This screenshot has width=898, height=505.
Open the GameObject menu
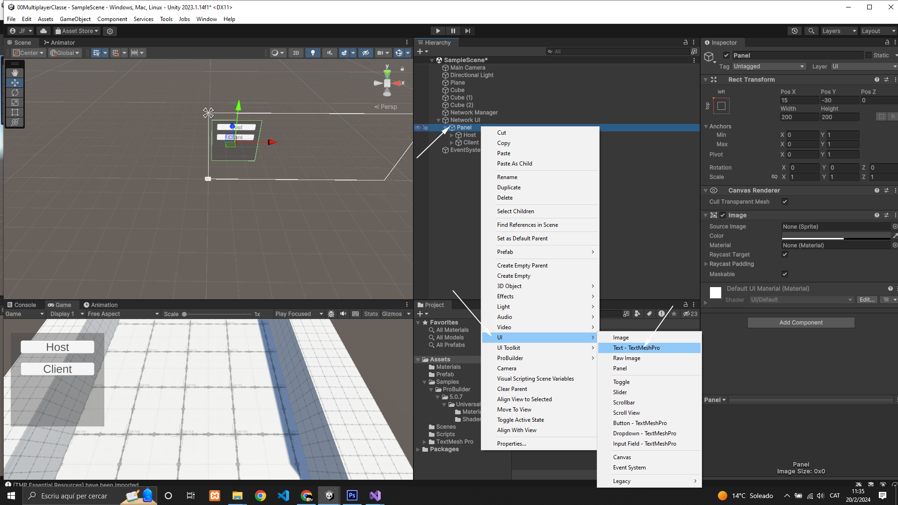click(x=75, y=19)
